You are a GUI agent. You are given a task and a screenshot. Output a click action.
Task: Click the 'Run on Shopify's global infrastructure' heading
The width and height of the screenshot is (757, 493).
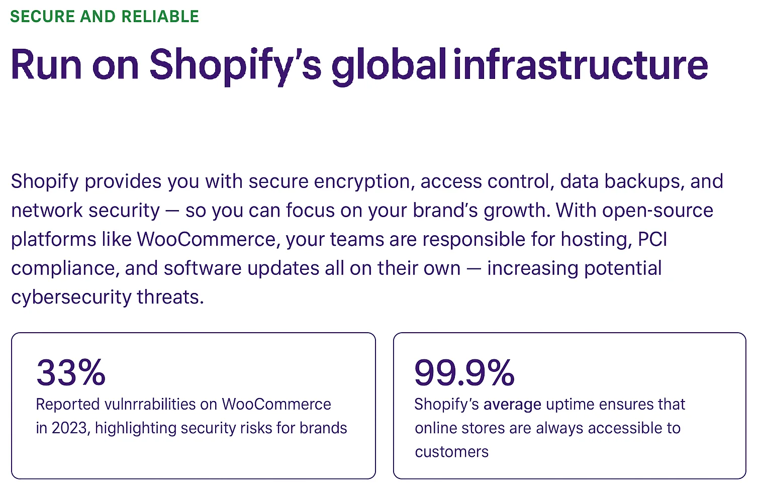tap(359, 65)
